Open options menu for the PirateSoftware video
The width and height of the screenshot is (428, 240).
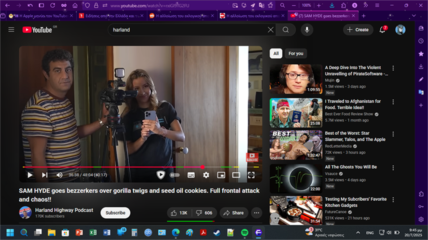(393, 68)
